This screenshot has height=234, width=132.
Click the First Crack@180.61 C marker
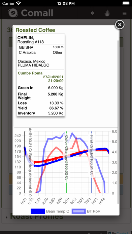point(92,155)
